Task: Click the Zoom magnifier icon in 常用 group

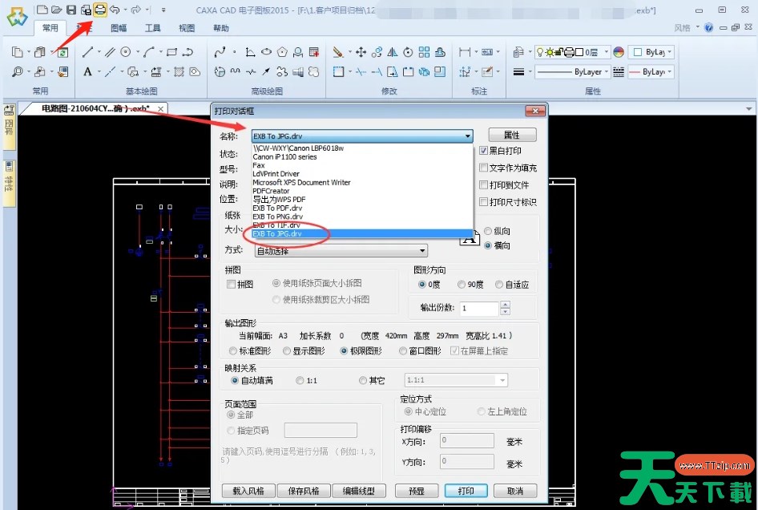Action: pyautogui.click(x=18, y=72)
